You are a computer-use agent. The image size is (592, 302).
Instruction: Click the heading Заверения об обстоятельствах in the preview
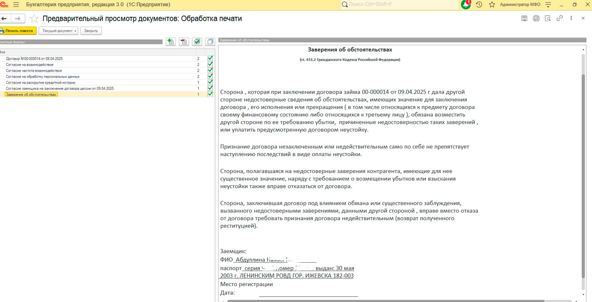click(x=350, y=50)
